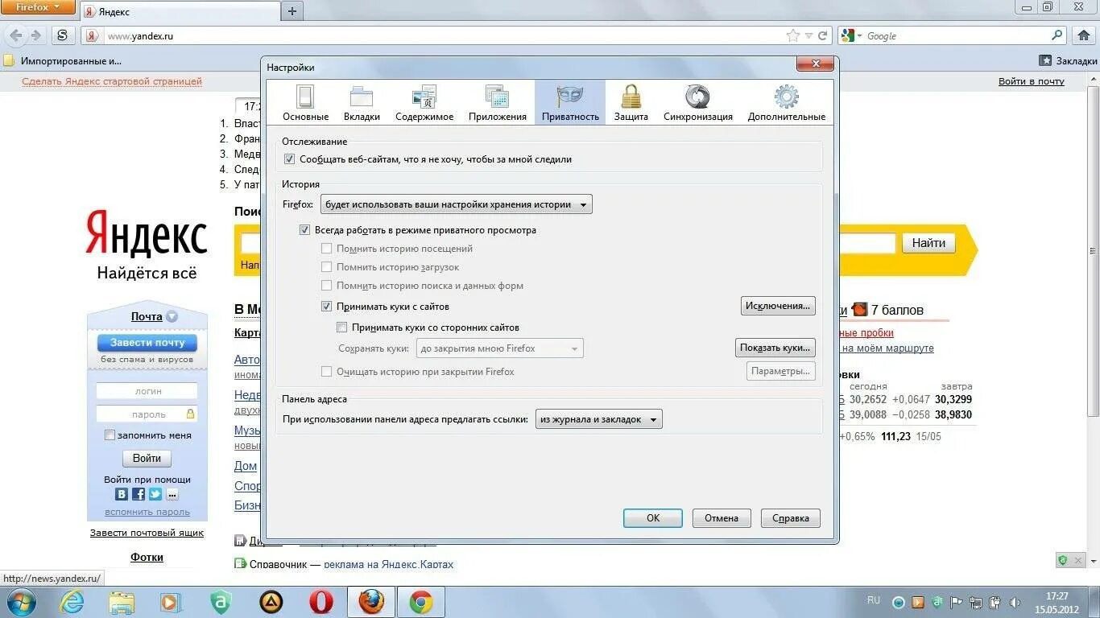Screen dimensions: 1100x618
Task: Click the green shield icon at the page corner
Action: [x=1063, y=559]
